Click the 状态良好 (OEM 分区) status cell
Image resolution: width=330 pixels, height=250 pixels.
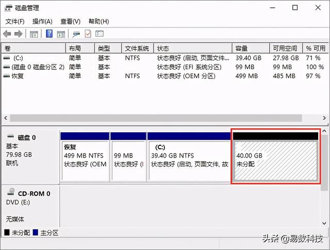coord(186,76)
